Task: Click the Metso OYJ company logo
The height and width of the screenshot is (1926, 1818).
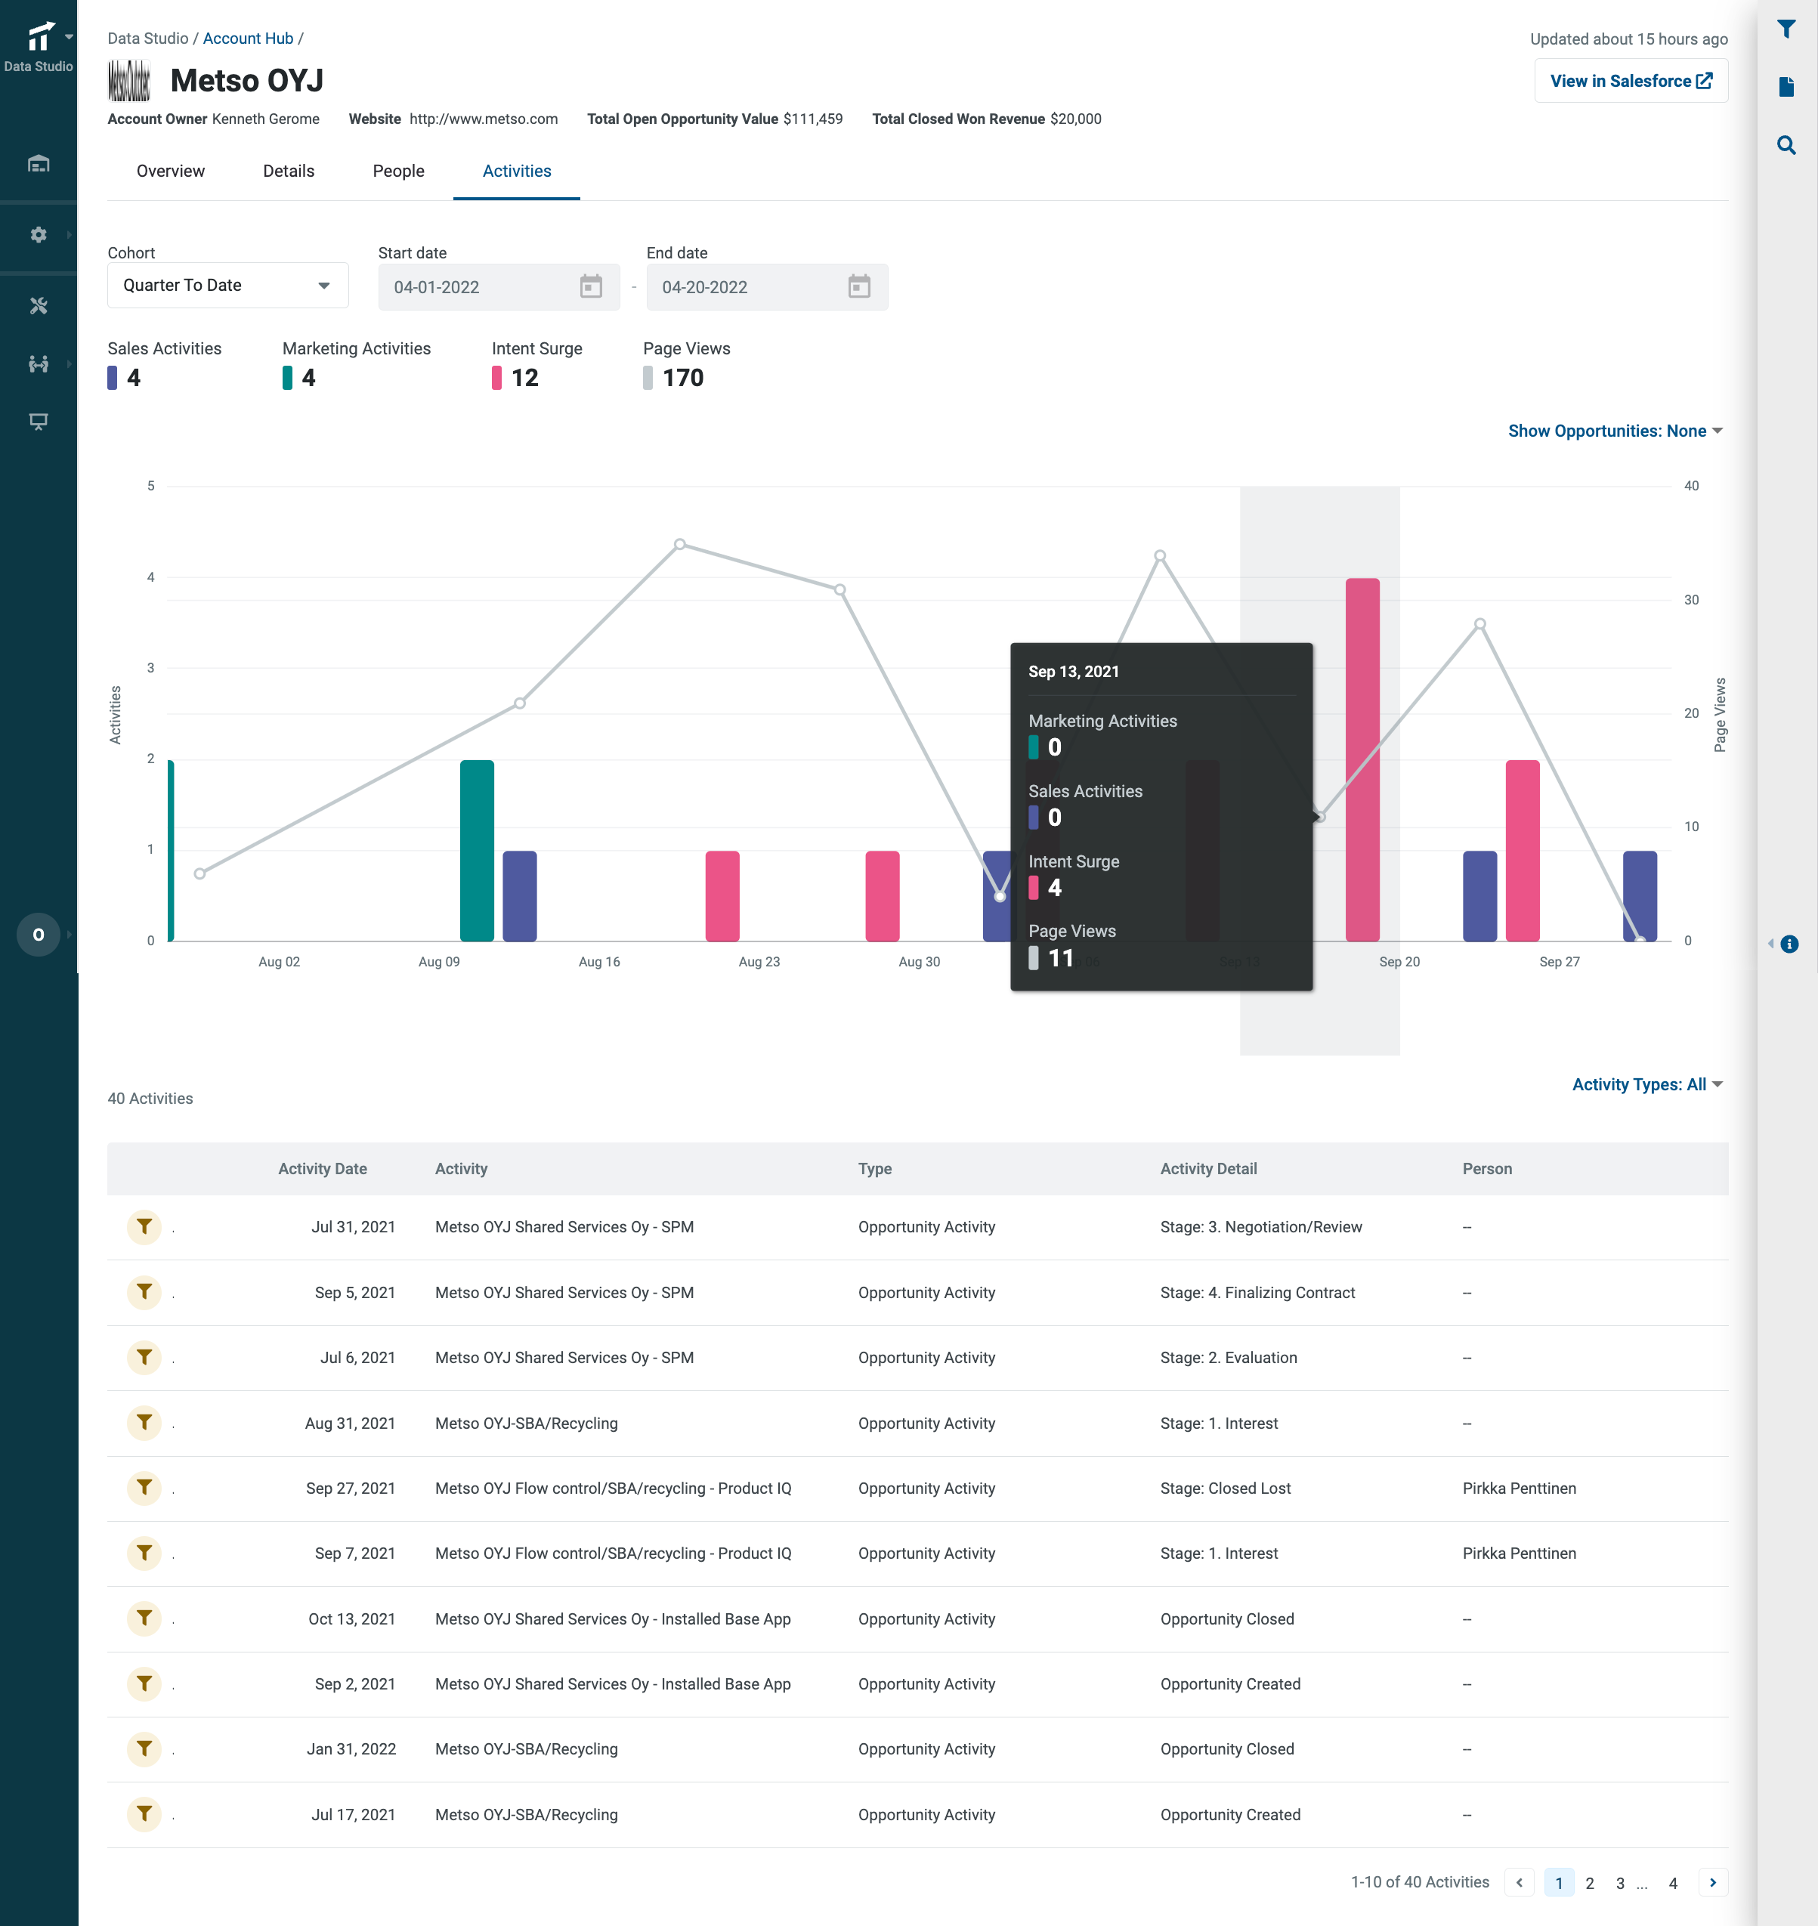Action: pyautogui.click(x=129, y=82)
